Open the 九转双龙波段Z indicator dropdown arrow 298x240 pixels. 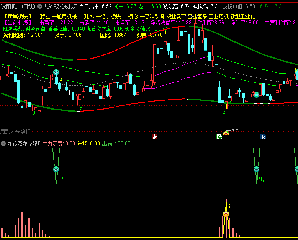point(40,6)
